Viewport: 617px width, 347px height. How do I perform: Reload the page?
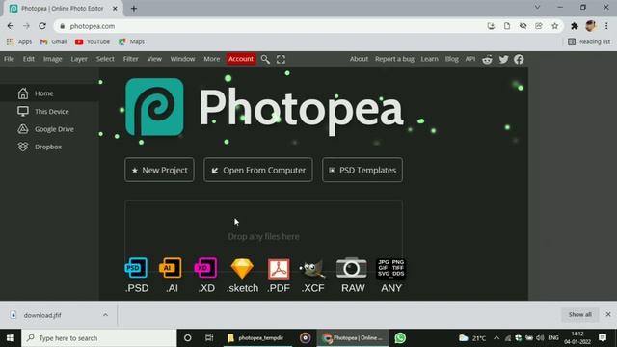pos(42,26)
